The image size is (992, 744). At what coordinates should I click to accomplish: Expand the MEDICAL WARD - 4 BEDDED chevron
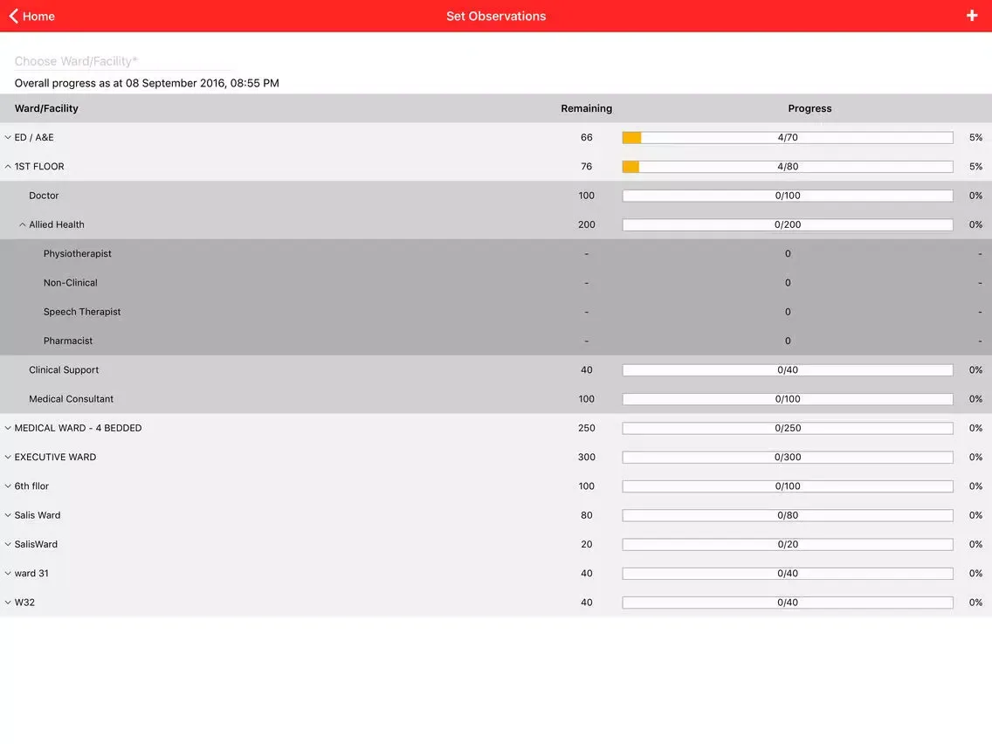coord(8,428)
